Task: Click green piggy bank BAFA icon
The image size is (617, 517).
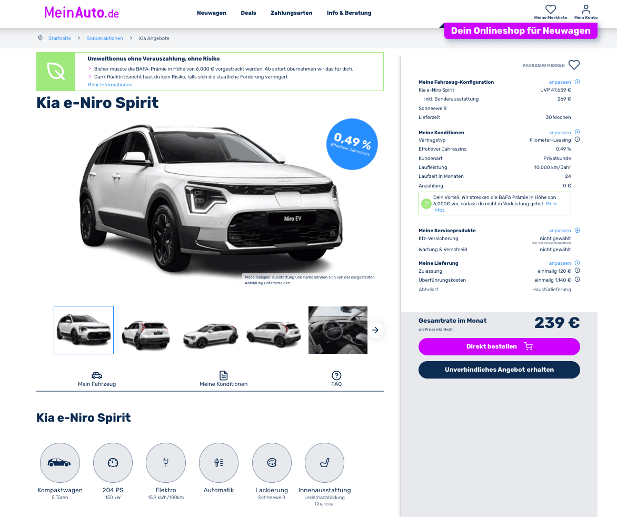Action: tap(426, 203)
